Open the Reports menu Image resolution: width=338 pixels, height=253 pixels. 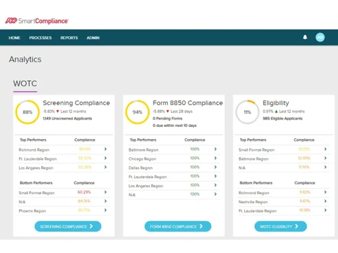[x=69, y=38]
